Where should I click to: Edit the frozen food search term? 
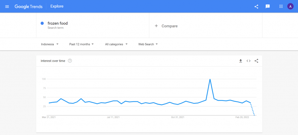[58, 23]
